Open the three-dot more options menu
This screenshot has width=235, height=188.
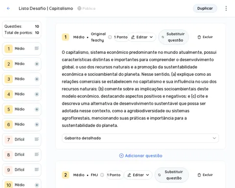pos(226,8)
